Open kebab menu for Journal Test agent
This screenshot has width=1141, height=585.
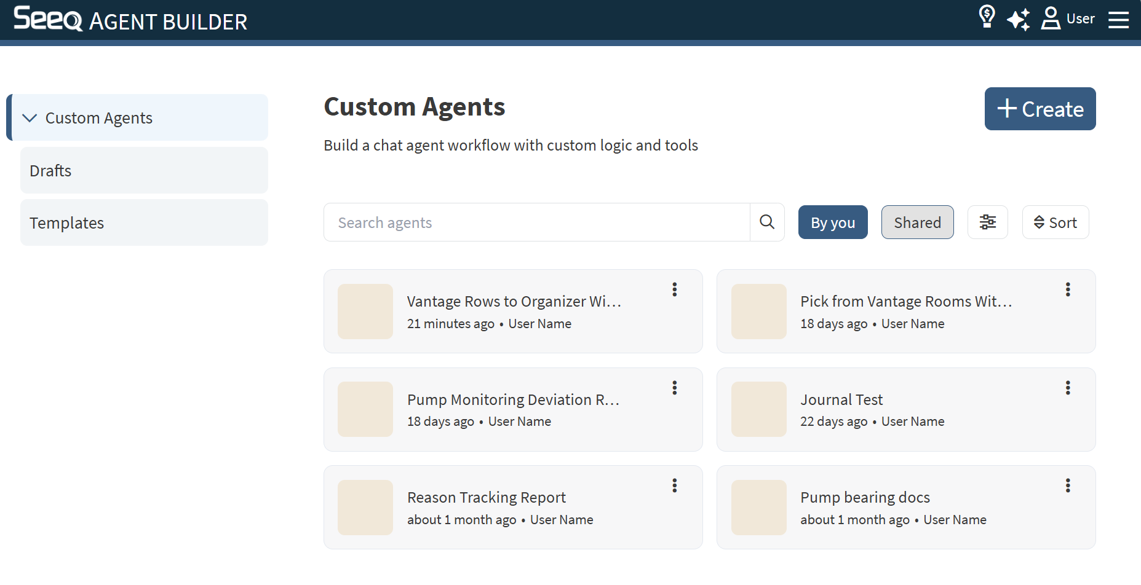pyautogui.click(x=1068, y=388)
